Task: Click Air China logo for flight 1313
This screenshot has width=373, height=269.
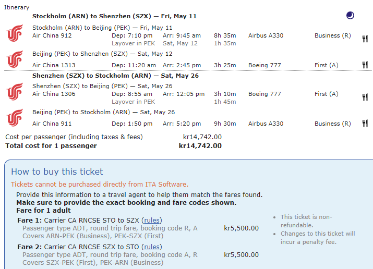Action: (x=15, y=59)
